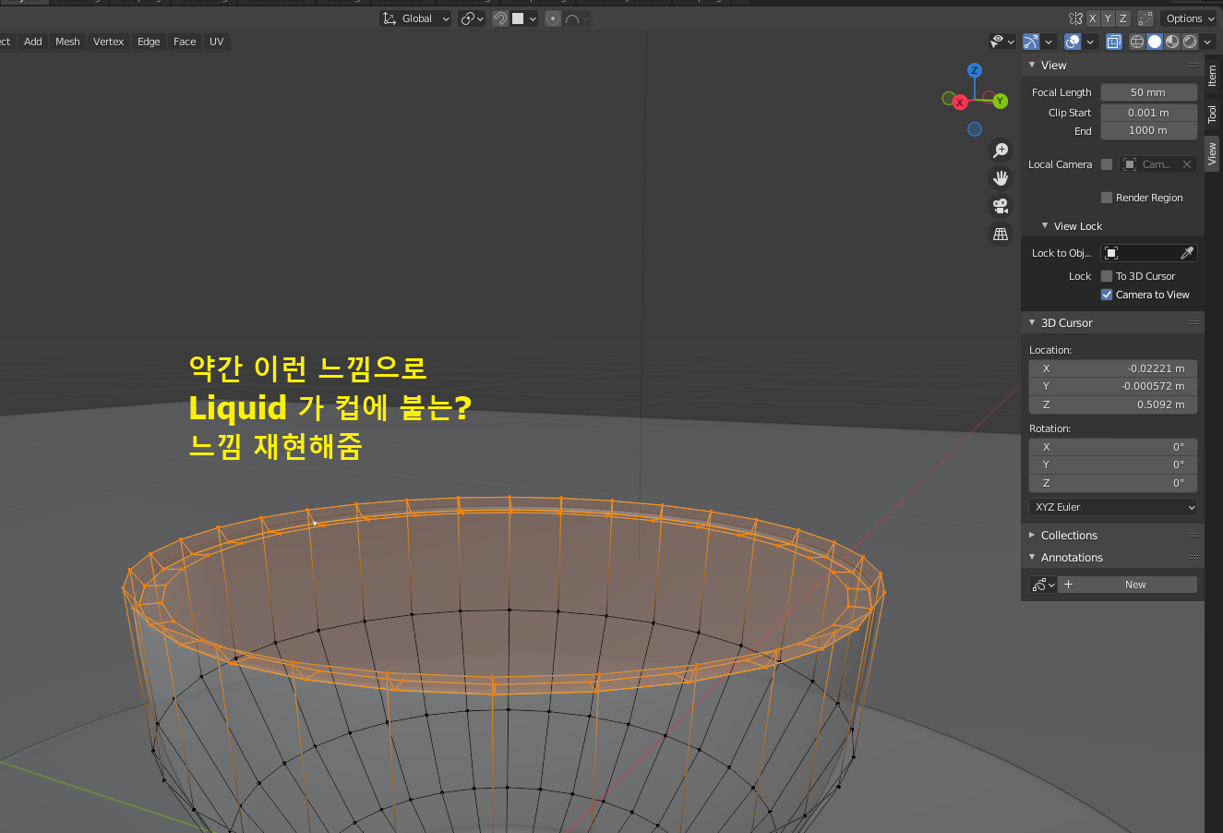This screenshot has height=833, width=1223.
Task: Select wireframe viewport shading
Action: tap(1137, 42)
